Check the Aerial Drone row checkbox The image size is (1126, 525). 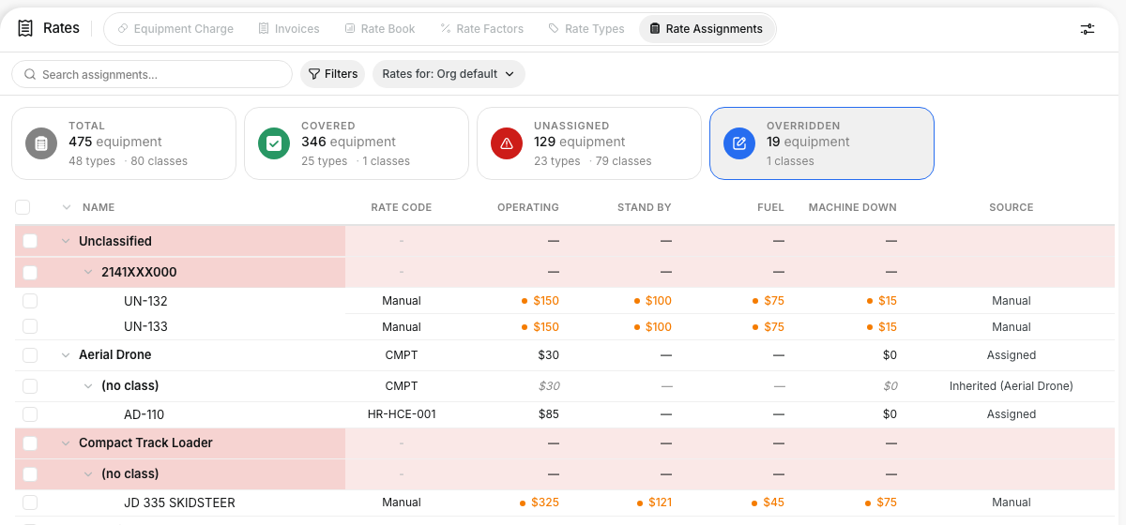click(x=30, y=355)
